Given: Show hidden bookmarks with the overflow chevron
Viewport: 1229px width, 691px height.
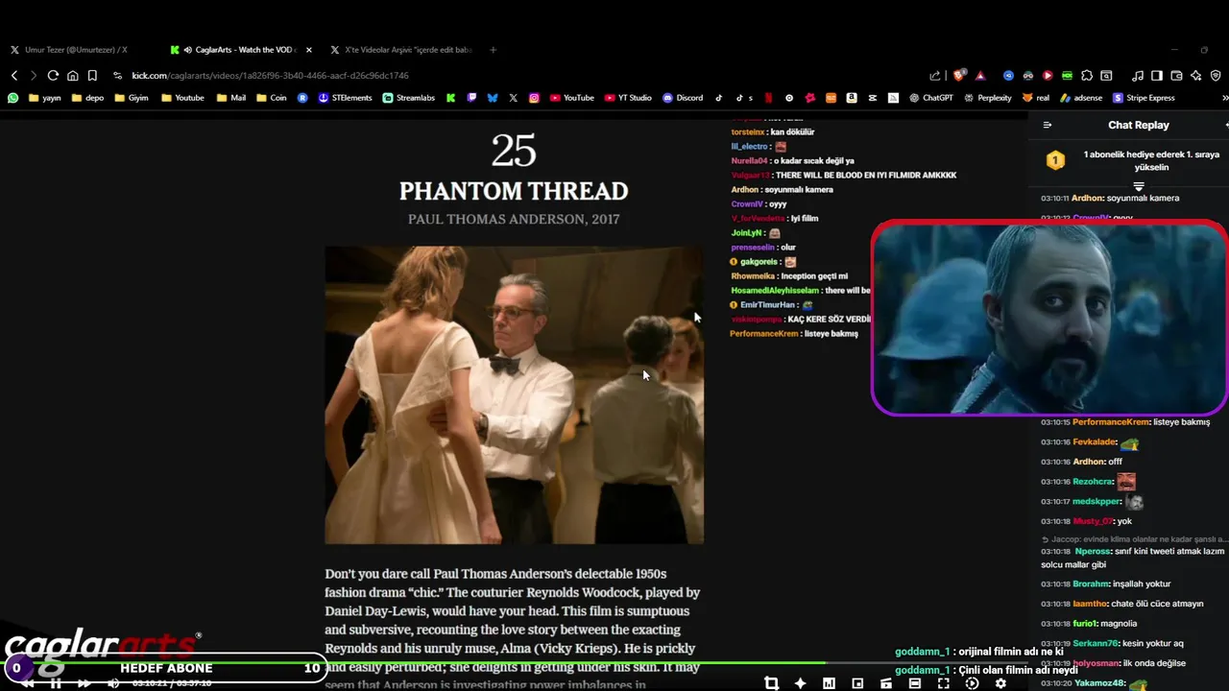Looking at the screenshot, I should 1224,98.
